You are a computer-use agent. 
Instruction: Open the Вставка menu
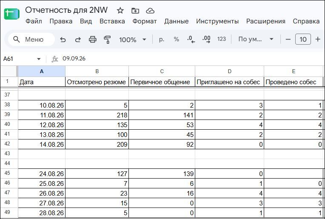112,21
